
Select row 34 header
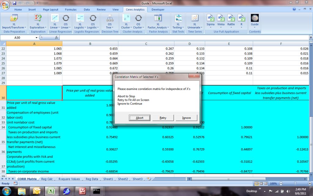click(x=3, y=127)
